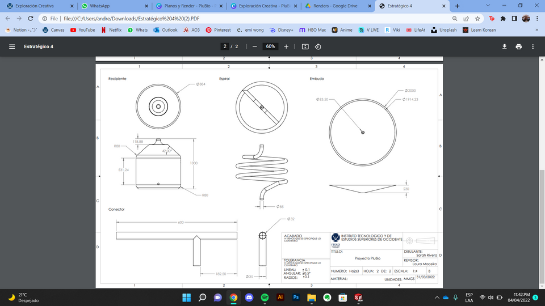Click the fit to page icon
Image resolution: width=545 pixels, height=306 pixels.
[x=305, y=46]
